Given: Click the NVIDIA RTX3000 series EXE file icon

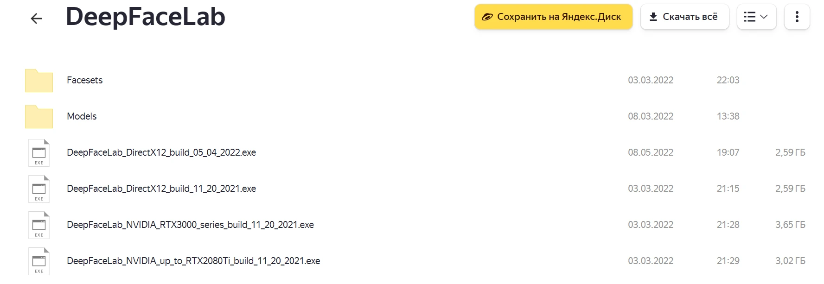Looking at the screenshot, I should pyautogui.click(x=39, y=225).
